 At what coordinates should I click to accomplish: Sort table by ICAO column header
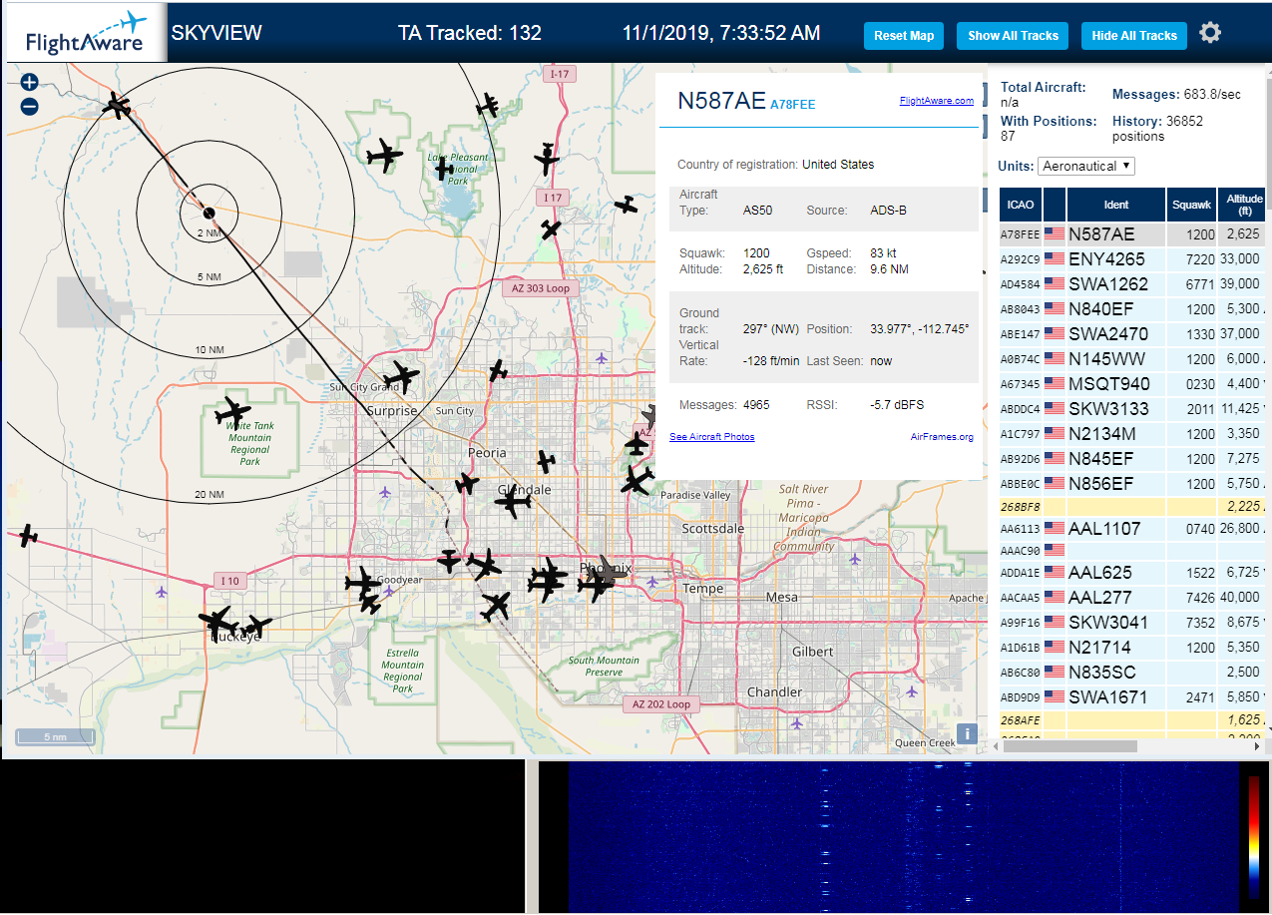click(1021, 205)
